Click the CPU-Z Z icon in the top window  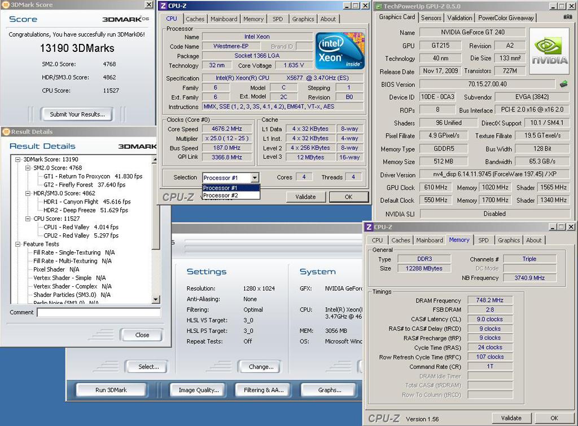click(163, 6)
